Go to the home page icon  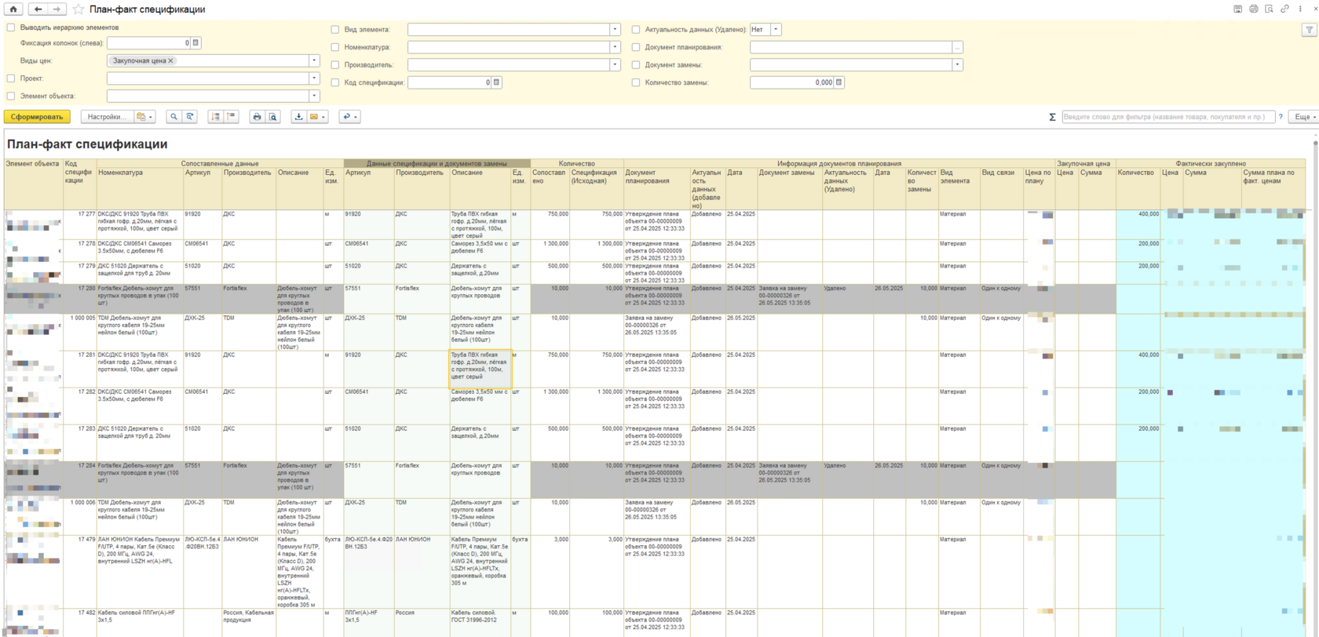13,9
